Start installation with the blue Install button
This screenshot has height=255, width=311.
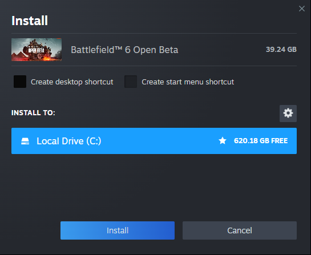click(118, 230)
